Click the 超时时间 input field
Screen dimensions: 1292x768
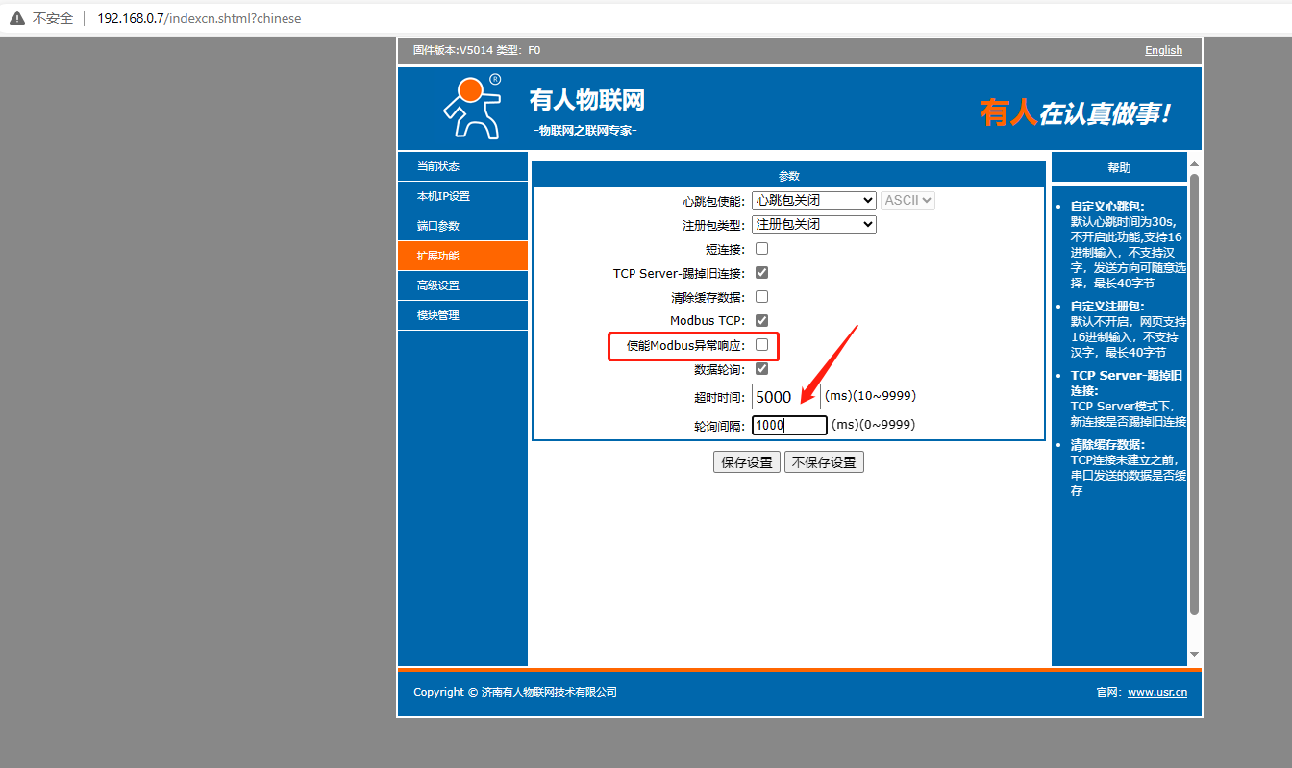(x=785, y=397)
